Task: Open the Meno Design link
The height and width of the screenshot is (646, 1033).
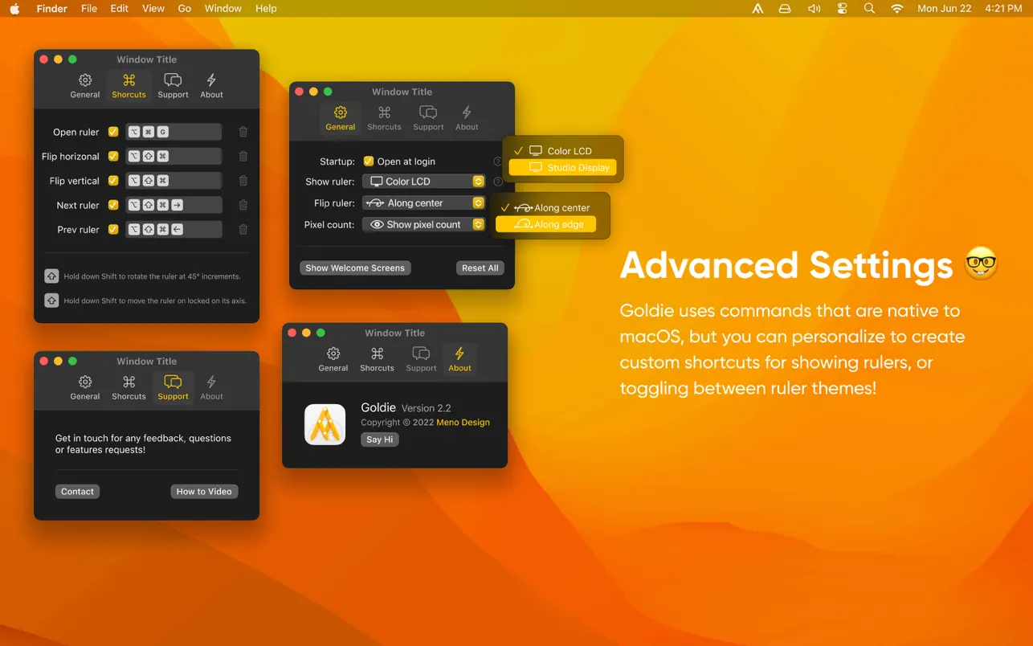Action: pyautogui.click(x=463, y=423)
